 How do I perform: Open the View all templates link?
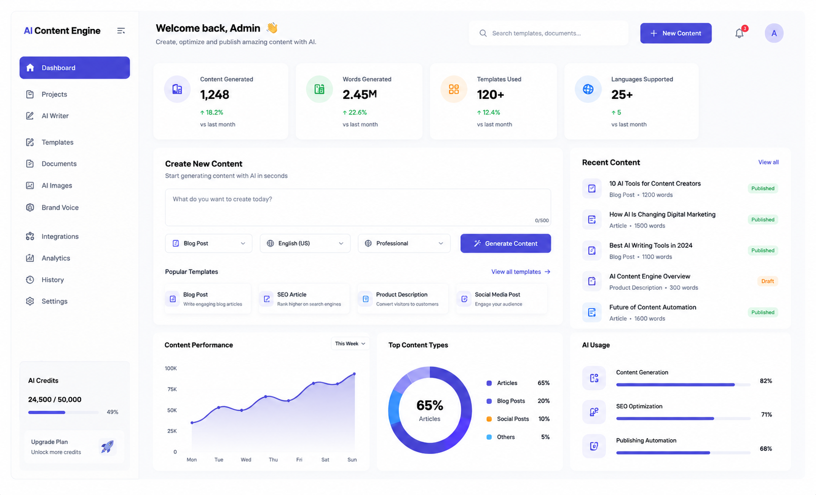521,272
